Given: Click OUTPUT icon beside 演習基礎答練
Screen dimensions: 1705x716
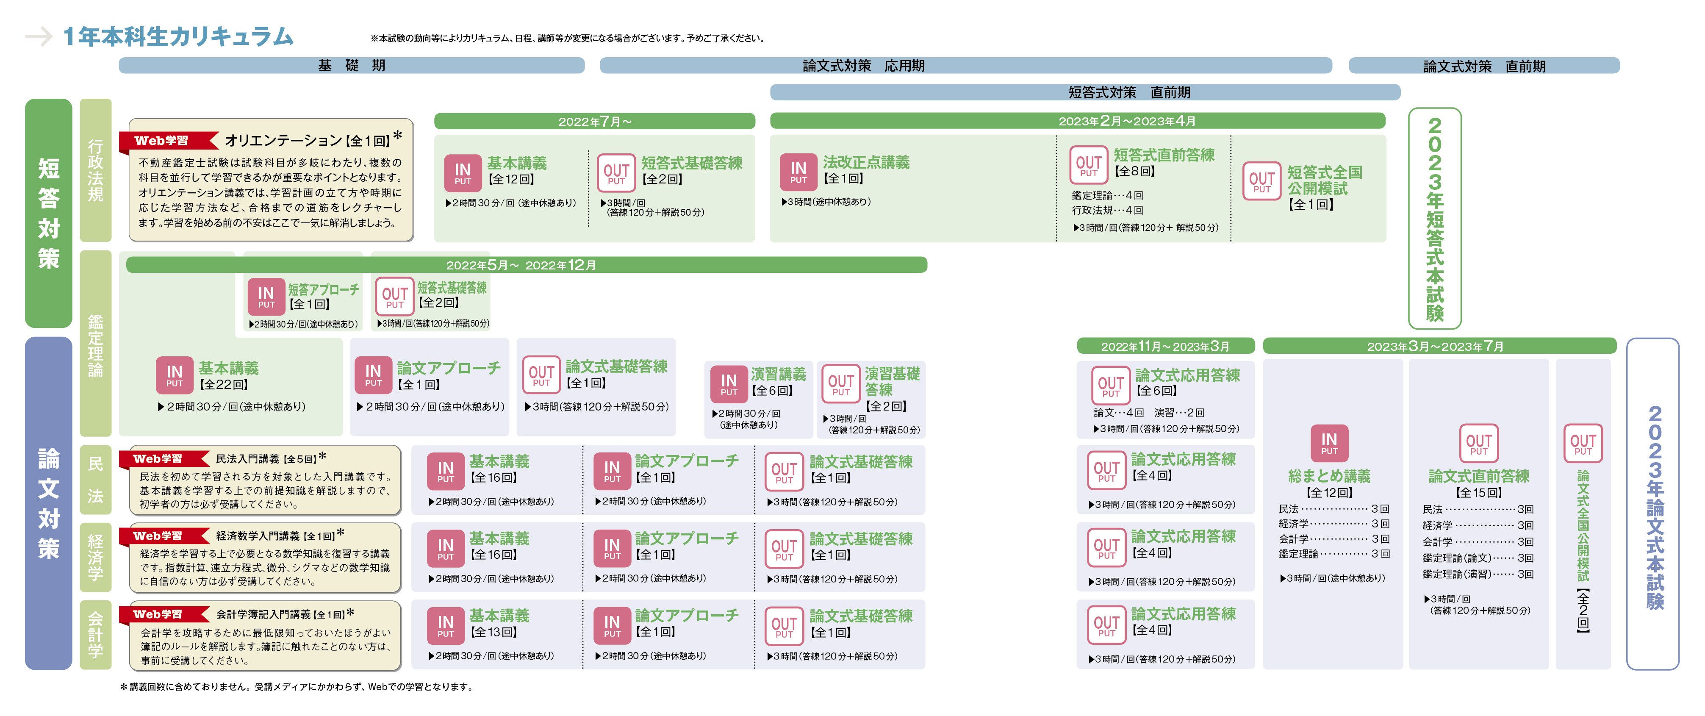Looking at the screenshot, I should coord(840,384).
